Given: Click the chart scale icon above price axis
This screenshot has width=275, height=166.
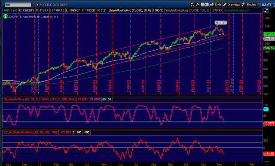Looking at the screenshot, I should click(266, 10).
